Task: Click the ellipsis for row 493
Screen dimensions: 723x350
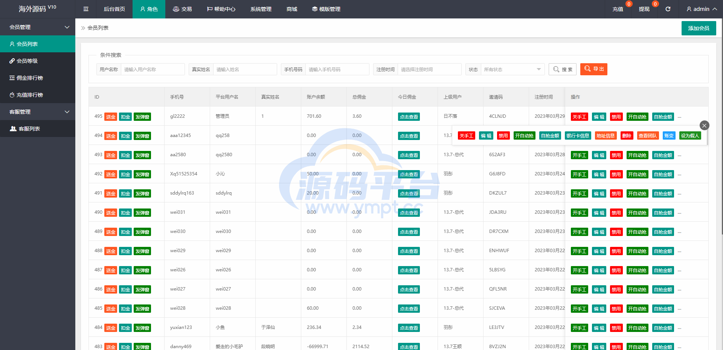Action: coord(679,155)
